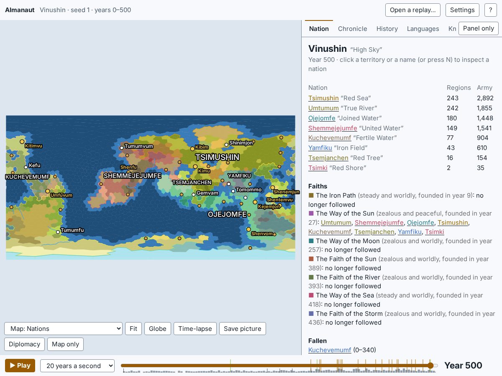Image resolution: width=502 pixels, height=376 pixels.
Task: Toggle the Diplomacy overlay
Action: (x=24, y=344)
